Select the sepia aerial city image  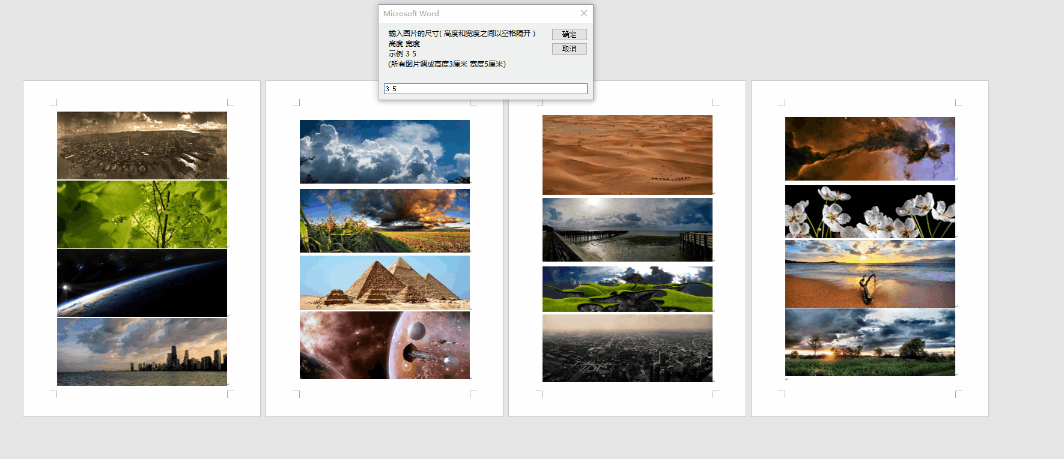pos(142,145)
